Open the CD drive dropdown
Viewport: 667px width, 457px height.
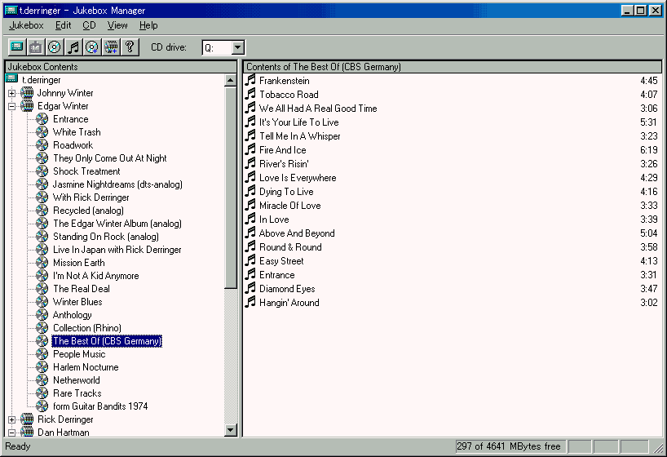237,48
